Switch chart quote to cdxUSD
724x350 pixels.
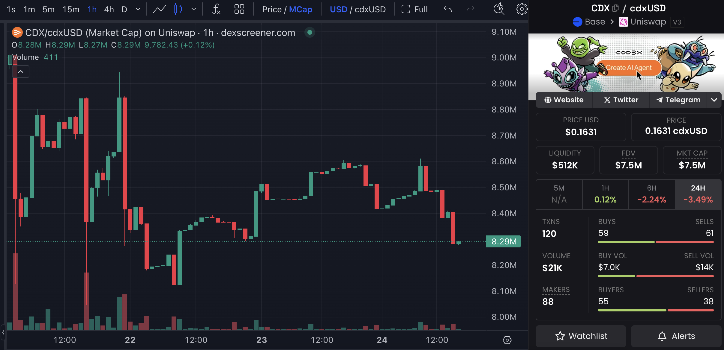pos(370,9)
